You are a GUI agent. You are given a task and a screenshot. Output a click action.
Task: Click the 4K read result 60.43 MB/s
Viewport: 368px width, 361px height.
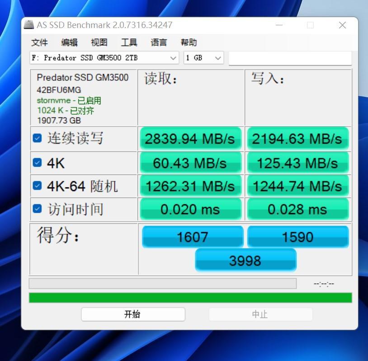point(191,163)
